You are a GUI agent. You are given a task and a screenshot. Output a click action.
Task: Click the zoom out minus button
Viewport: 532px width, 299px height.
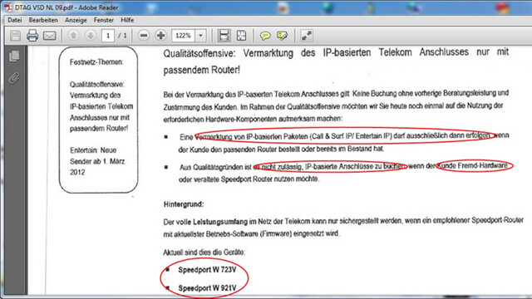point(144,36)
